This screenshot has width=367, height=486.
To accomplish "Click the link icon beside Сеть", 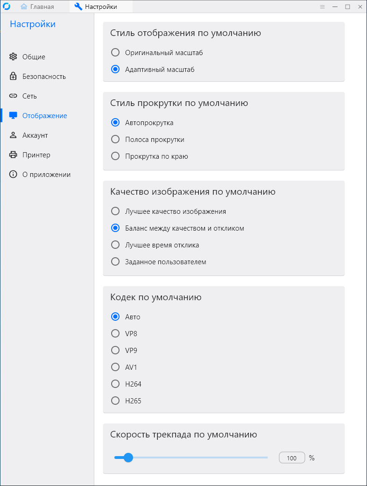I will pos(13,96).
